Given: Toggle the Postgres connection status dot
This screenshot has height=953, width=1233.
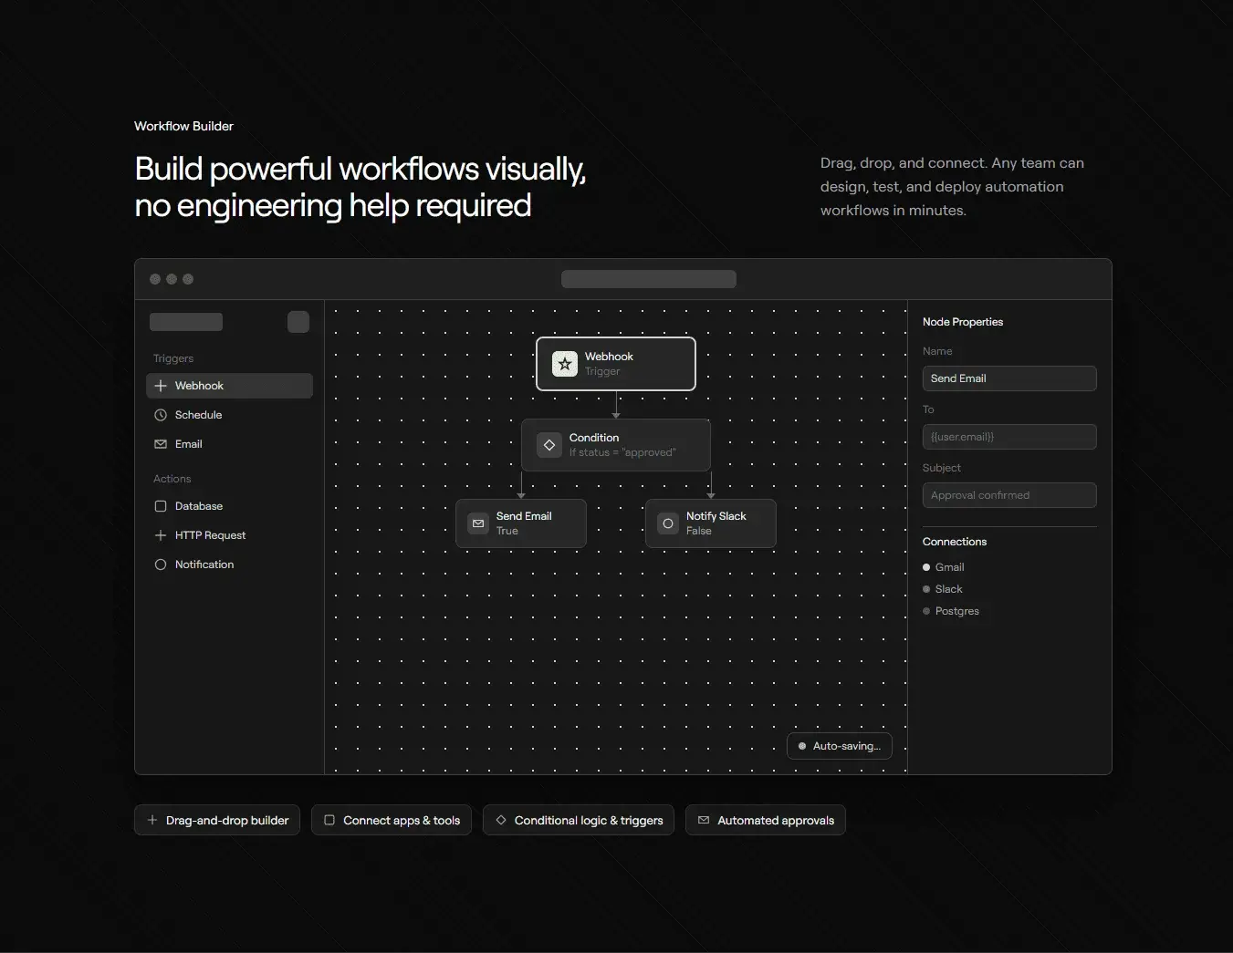Looking at the screenshot, I should click(x=926, y=611).
